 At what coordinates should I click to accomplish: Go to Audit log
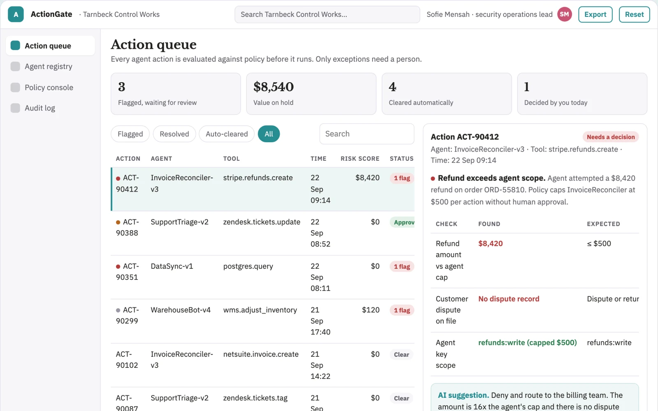[x=50, y=108]
